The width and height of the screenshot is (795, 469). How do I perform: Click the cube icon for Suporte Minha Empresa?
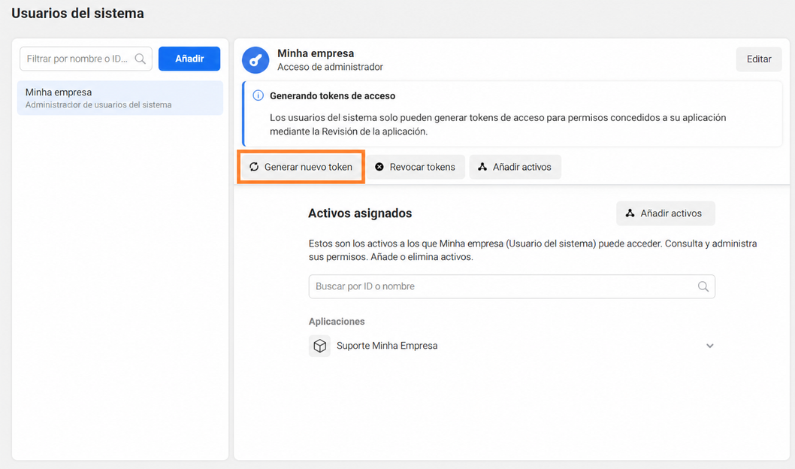coord(319,346)
